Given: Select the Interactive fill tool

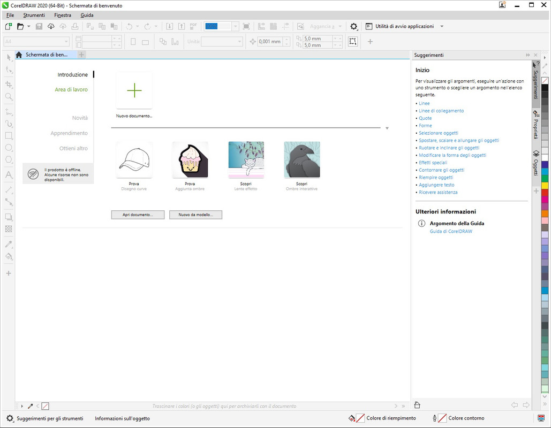Looking at the screenshot, I should click(x=9, y=256).
